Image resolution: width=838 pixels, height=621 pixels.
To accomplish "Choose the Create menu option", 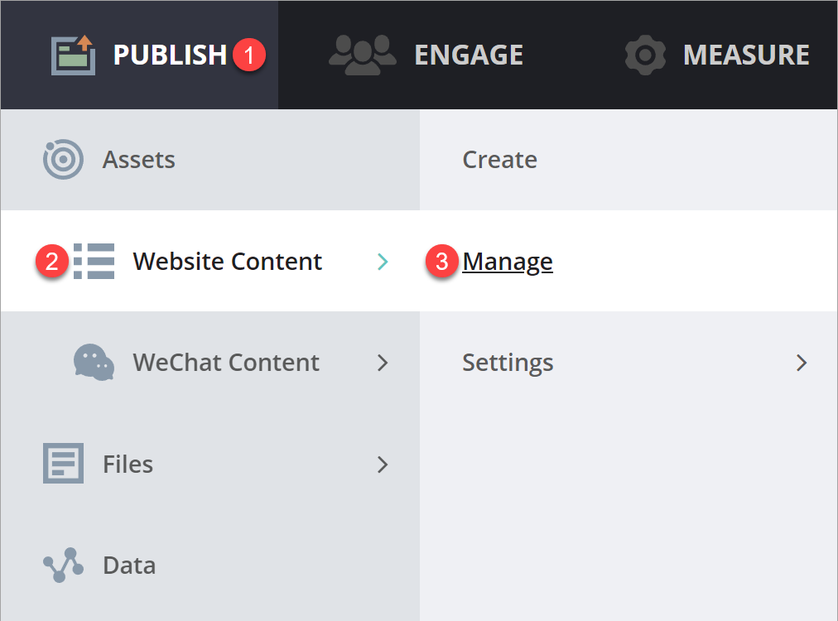I will point(499,160).
